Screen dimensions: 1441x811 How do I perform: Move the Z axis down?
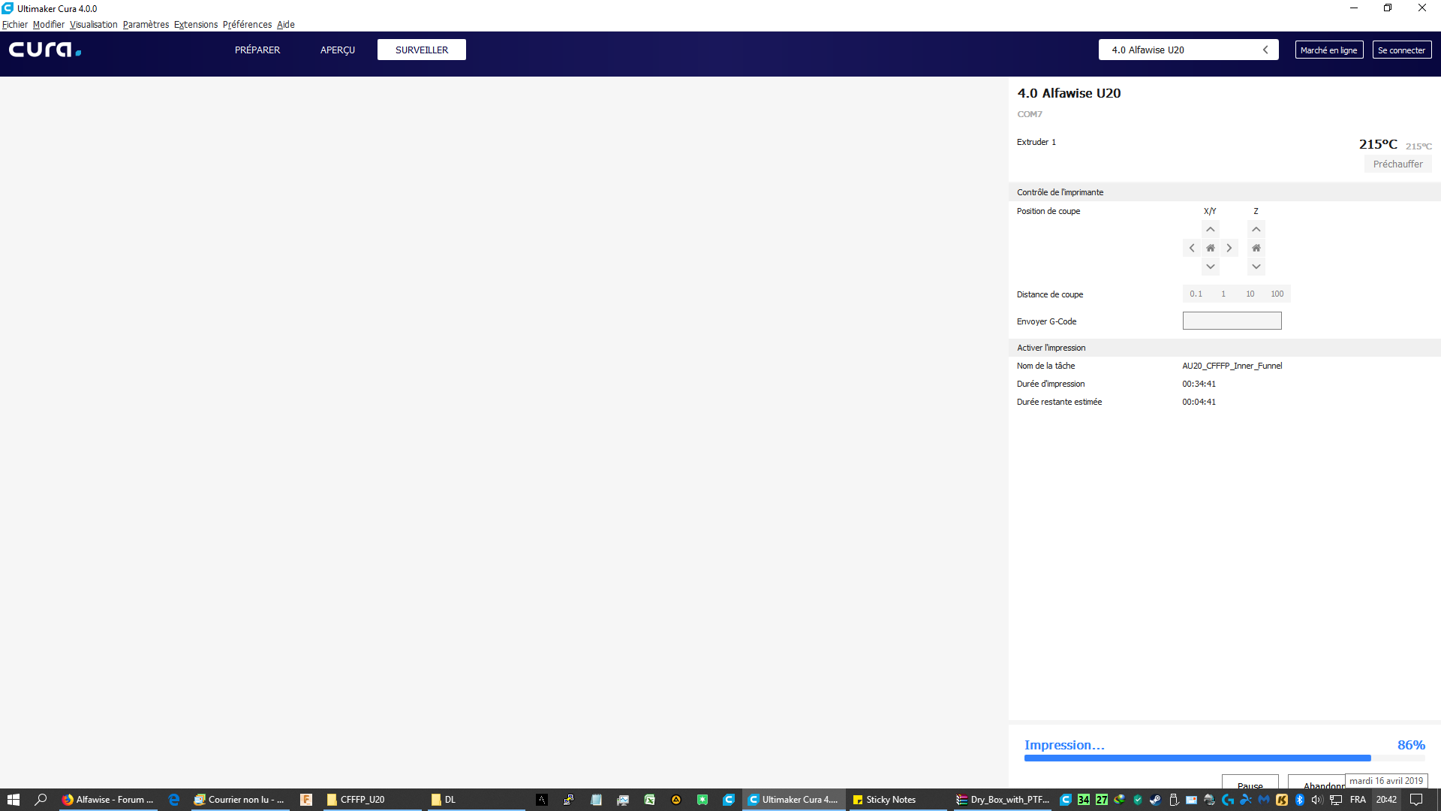(1256, 267)
